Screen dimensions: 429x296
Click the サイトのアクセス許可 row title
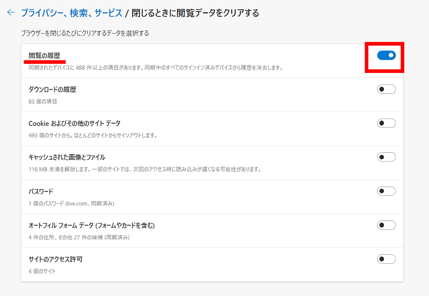(56, 260)
